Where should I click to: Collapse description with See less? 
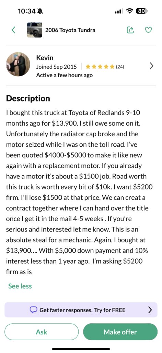tap(20, 286)
